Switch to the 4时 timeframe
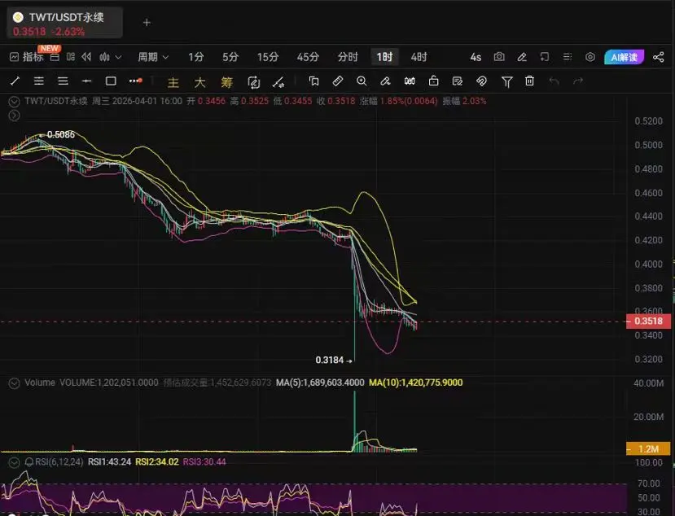675x516 pixels. pyautogui.click(x=419, y=57)
